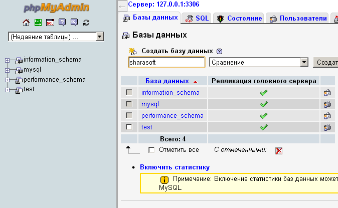Sort by the База данных column header
Viewport: 338px width, 208px height.
(x=167, y=81)
